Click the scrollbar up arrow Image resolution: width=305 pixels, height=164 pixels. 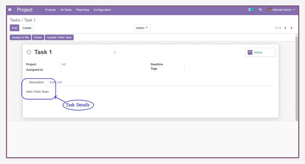[x=297, y=35]
